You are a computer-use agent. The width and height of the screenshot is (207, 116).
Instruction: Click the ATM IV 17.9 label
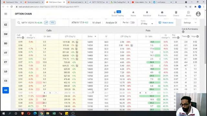pyautogui.click(x=80, y=23)
